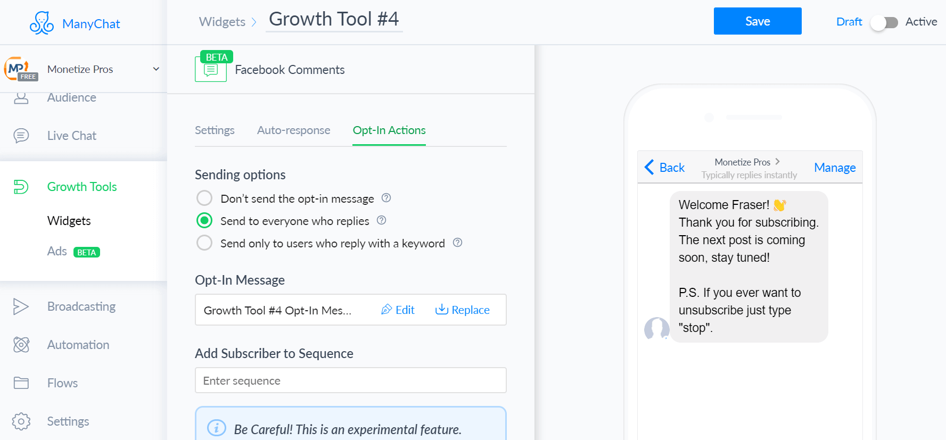946x440 pixels.
Task: Click help icon beside Don't send opt-in message
Action: [386, 198]
